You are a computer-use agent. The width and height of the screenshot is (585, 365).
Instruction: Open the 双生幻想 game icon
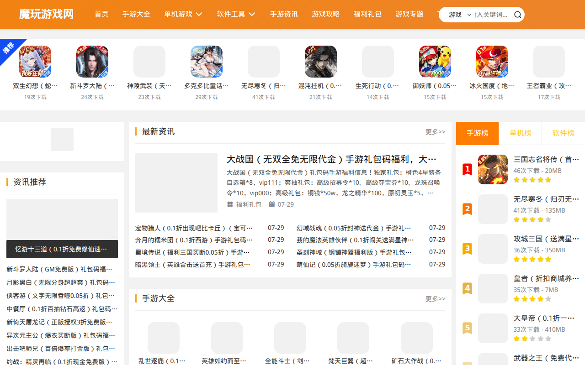(35, 62)
